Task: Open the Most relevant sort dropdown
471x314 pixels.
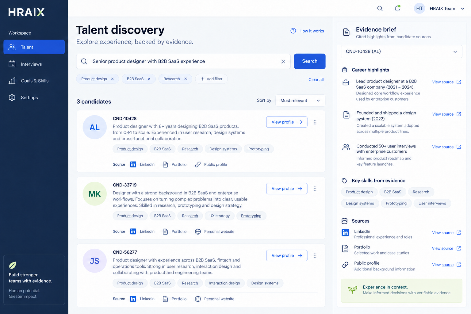Action: (300, 101)
